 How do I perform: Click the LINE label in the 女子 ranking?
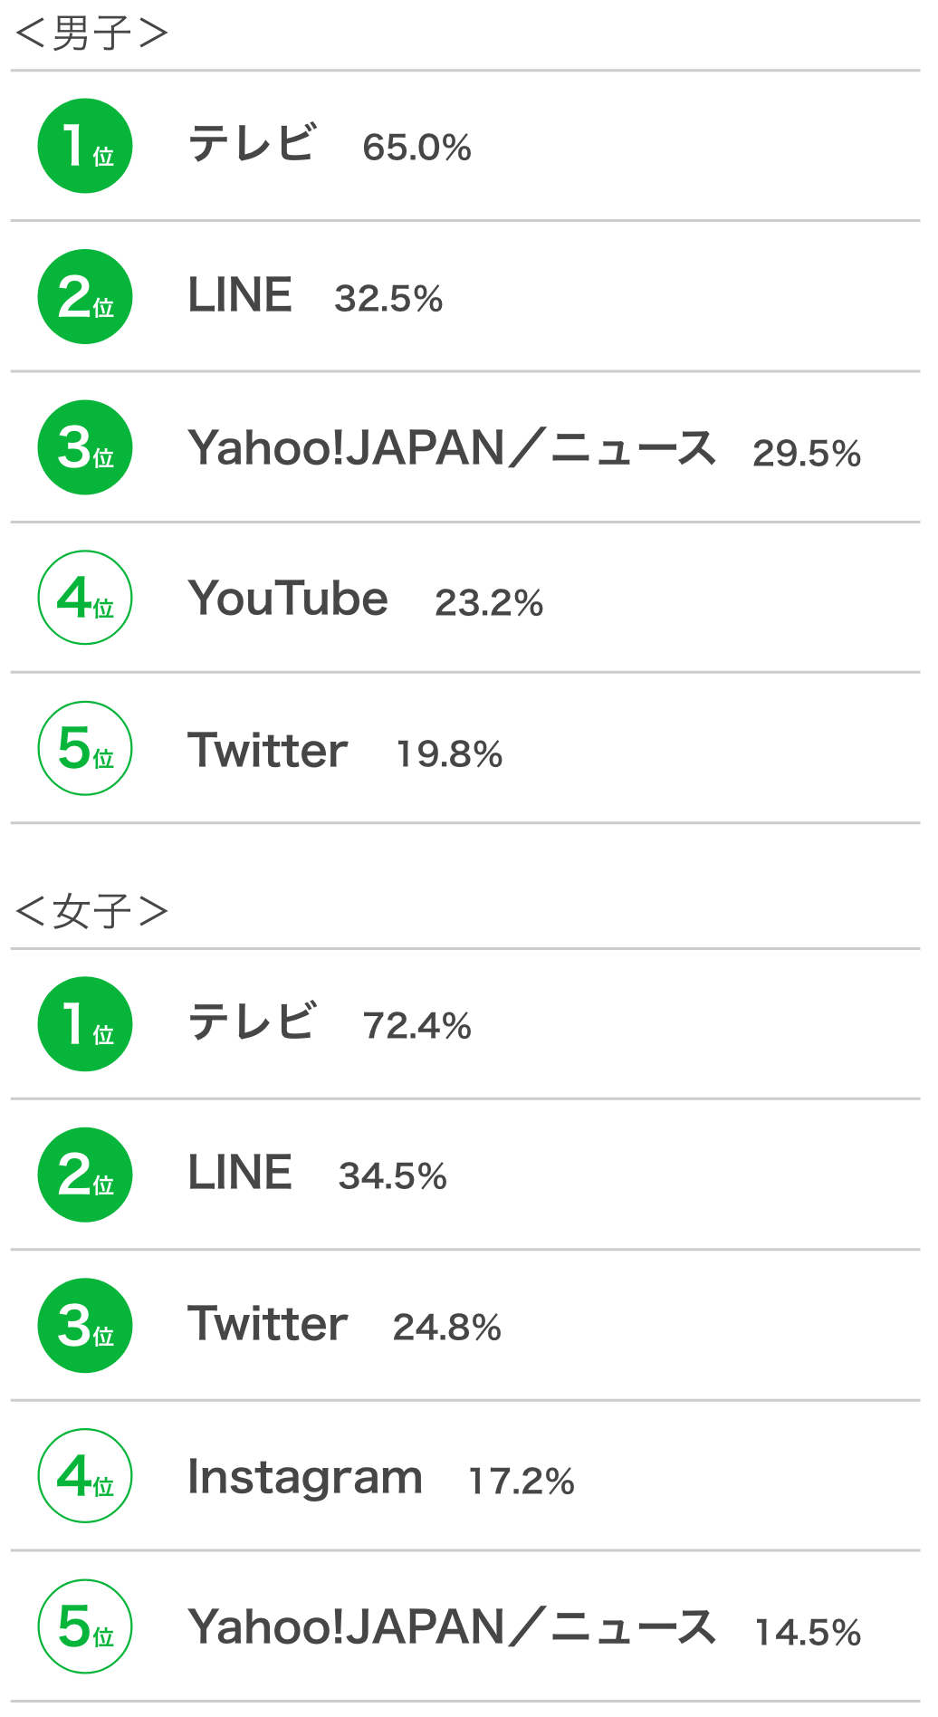[x=240, y=1173]
